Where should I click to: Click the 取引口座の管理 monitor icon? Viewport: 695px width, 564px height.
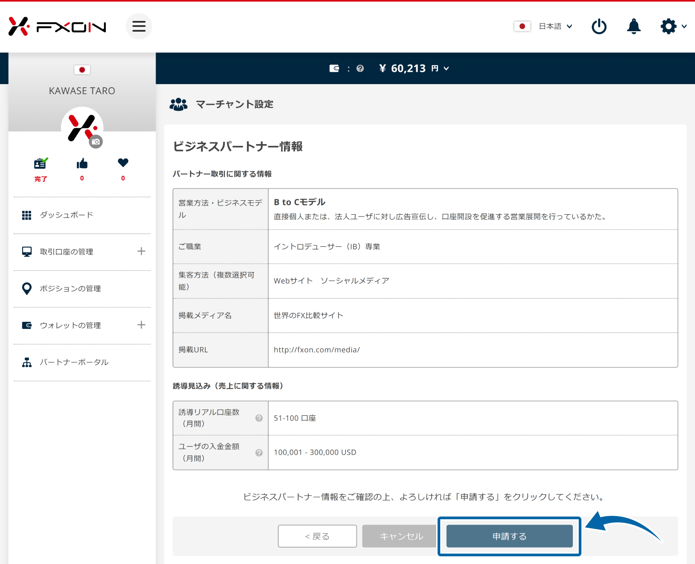(27, 252)
